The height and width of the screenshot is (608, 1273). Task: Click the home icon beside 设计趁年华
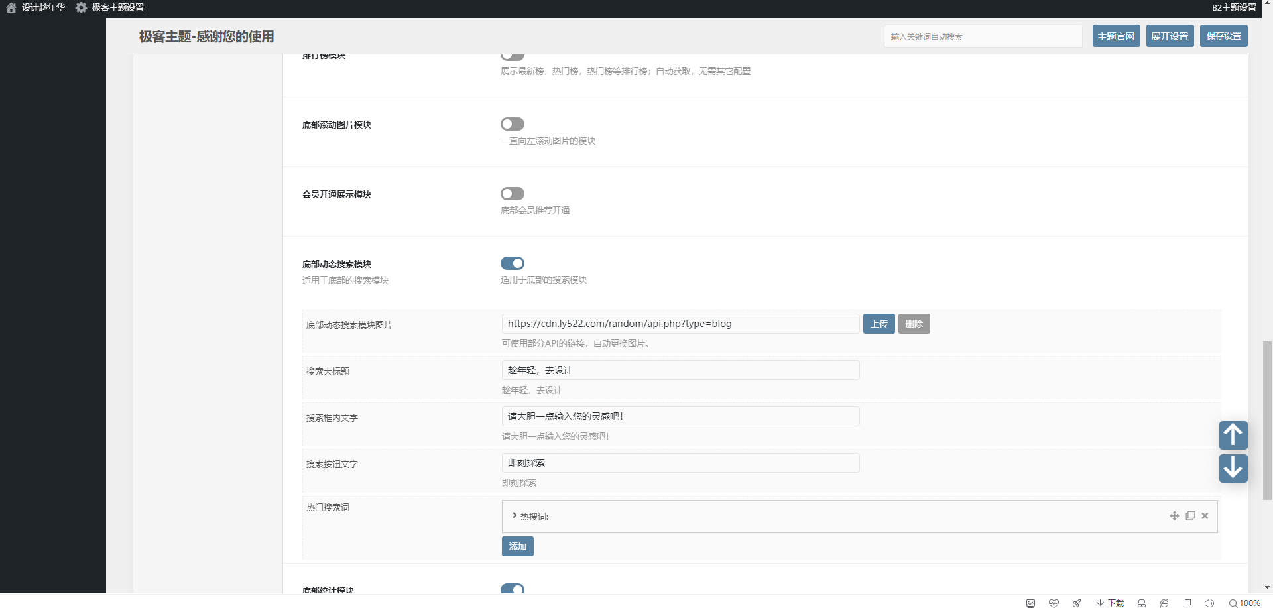click(11, 7)
